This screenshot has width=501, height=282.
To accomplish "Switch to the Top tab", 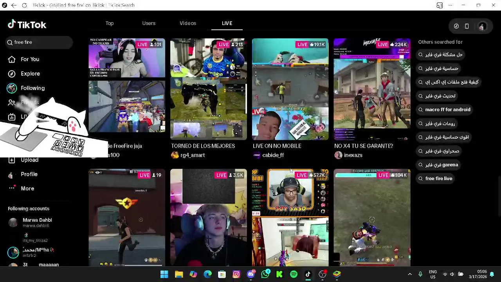I will click(x=110, y=23).
